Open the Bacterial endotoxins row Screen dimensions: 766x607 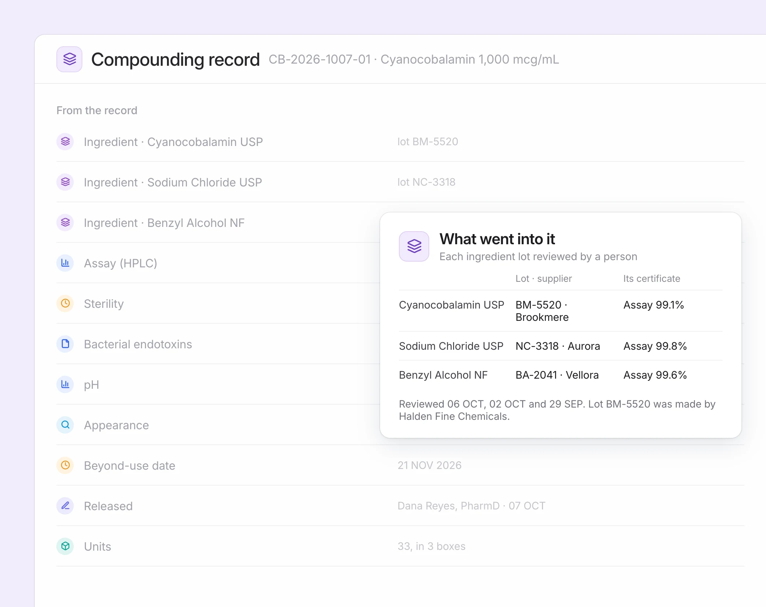tap(138, 344)
